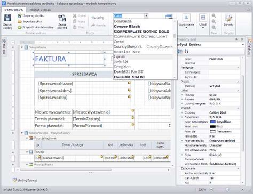Image resolution: width=253 pixels, height=194 pixels.
Task: Open the Wyrównanie dropdown
Action: (x=186, y=28)
